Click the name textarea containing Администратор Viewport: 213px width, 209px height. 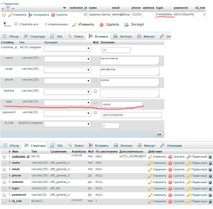[130, 60]
